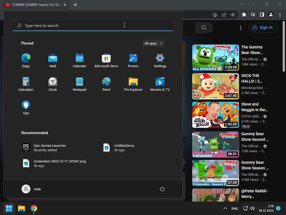Select the YUMMY GUMMY Chrome tab
This screenshot has height=215, width=286.
(36, 5)
